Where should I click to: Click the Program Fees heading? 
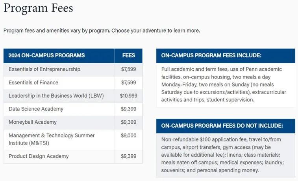coord(38,8)
